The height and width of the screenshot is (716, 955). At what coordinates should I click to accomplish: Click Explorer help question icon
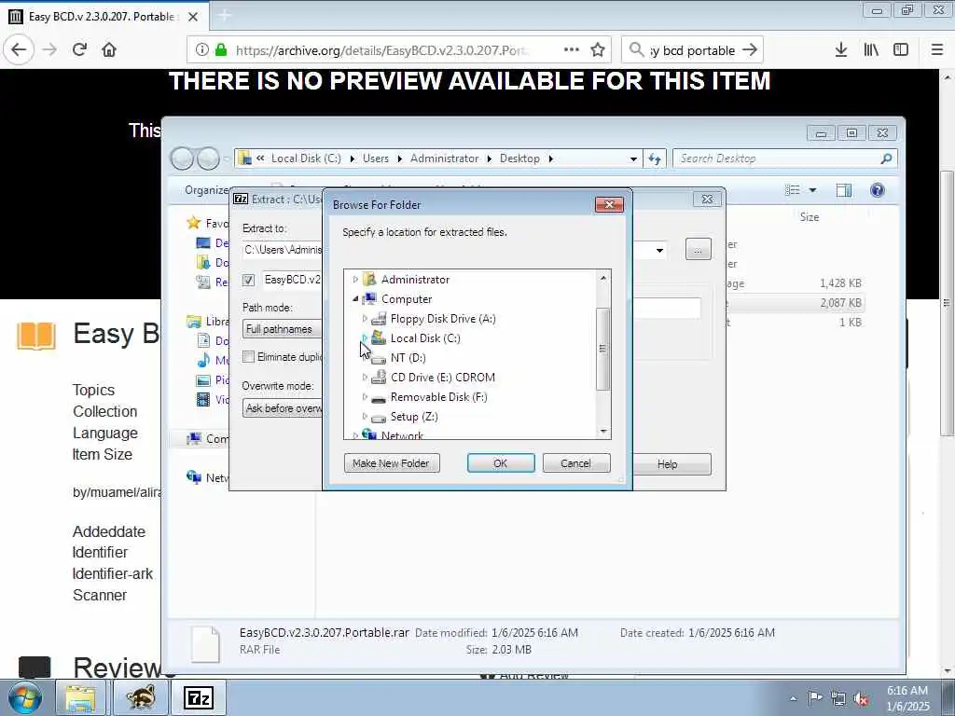pyautogui.click(x=877, y=190)
